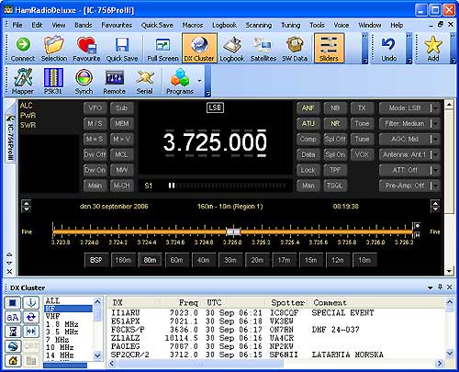Click the BSP button

96,260
